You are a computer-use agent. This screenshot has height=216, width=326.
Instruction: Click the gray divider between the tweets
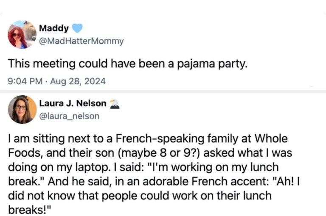click(x=163, y=91)
